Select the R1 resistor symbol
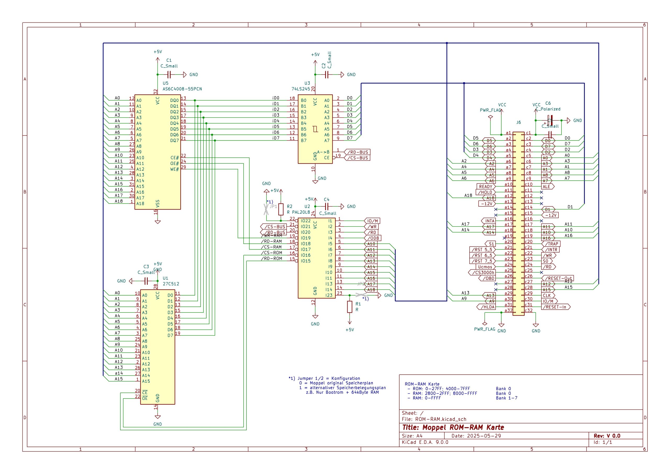 [x=350, y=307]
